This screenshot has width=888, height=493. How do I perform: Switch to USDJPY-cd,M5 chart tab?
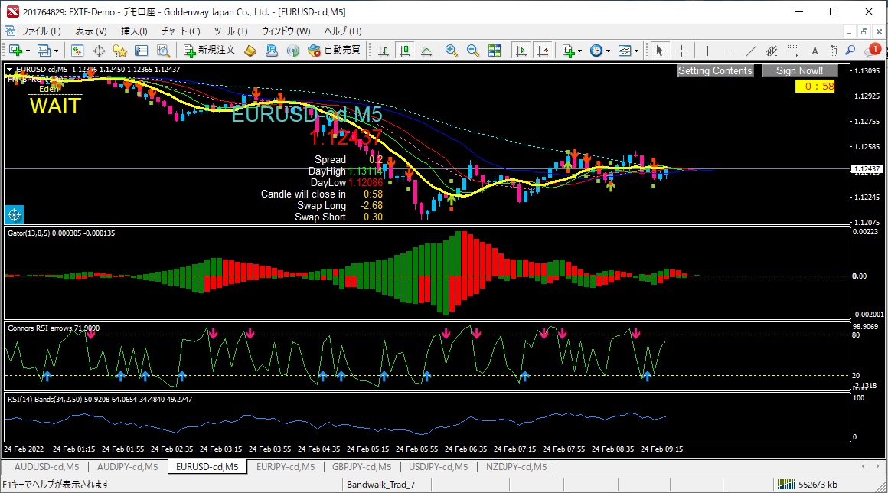(x=437, y=466)
